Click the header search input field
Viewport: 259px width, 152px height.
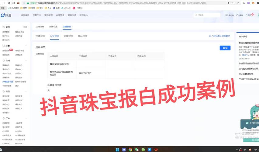[207, 15]
